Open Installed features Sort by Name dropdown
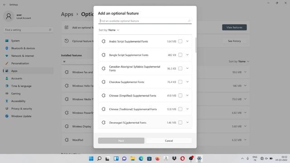The image size is (290, 163). click(239, 62)
